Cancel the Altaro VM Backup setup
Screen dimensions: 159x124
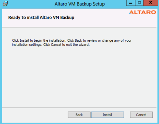click(141, 115)
